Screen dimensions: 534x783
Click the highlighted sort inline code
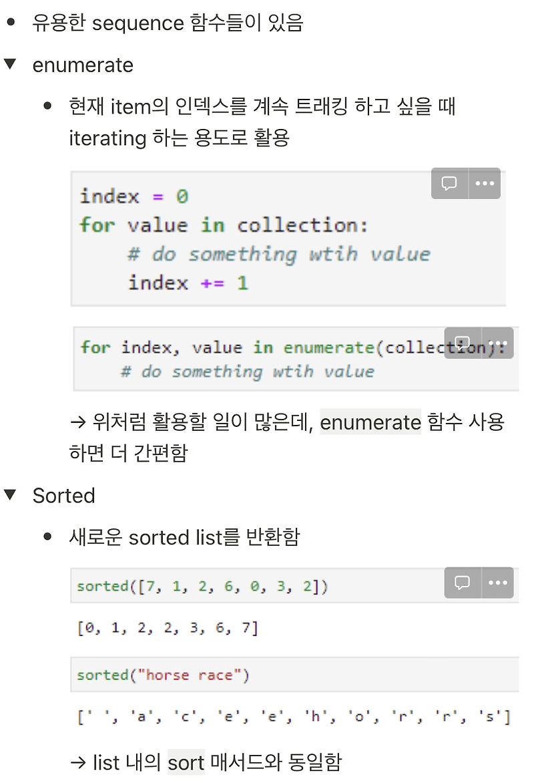point(187,763)
